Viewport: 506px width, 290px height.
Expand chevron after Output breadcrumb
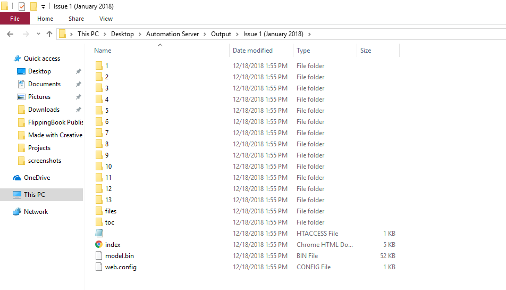[x=237, y=34]
